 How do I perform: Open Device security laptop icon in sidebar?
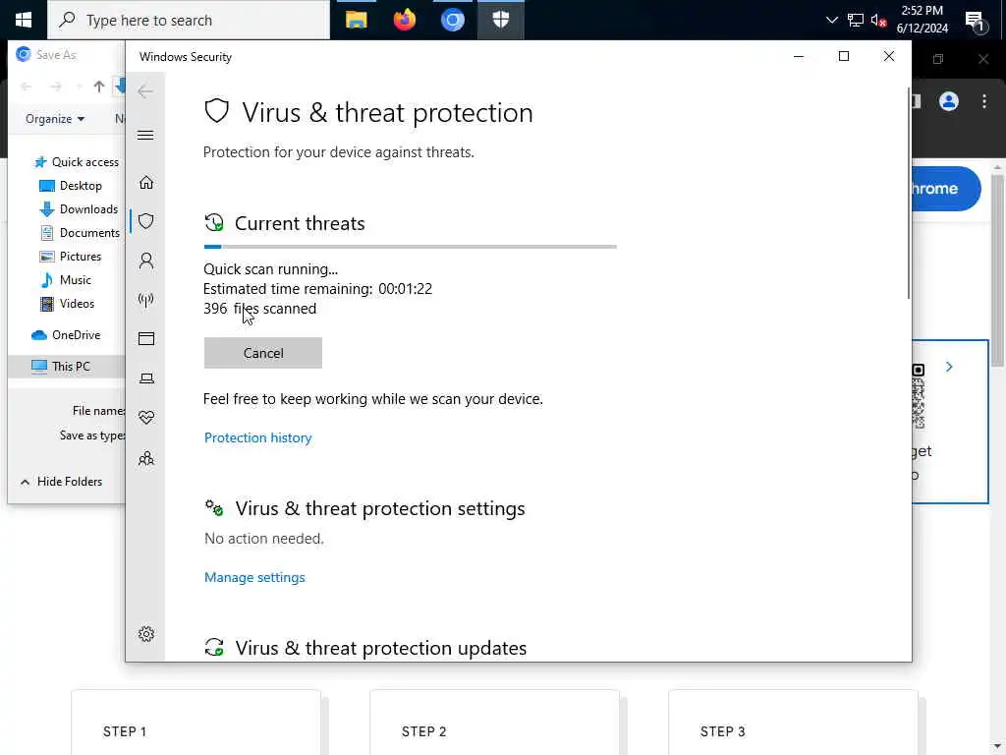(146, 378)
